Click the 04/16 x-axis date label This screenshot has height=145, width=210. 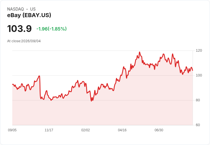point(122,130)
